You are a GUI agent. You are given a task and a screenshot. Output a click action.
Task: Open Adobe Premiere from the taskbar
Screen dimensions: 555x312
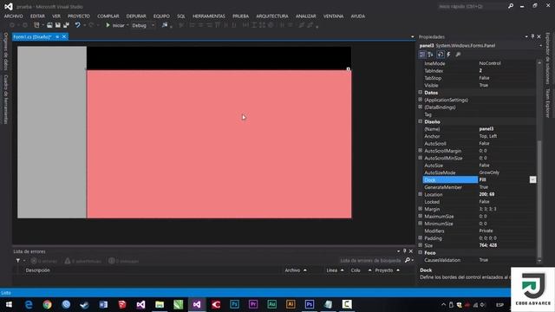tap(253, 304)
